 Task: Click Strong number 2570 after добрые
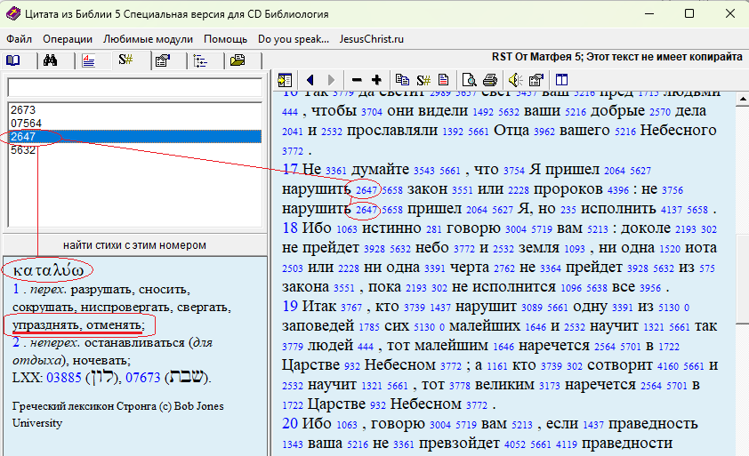(x=660, y=112)
